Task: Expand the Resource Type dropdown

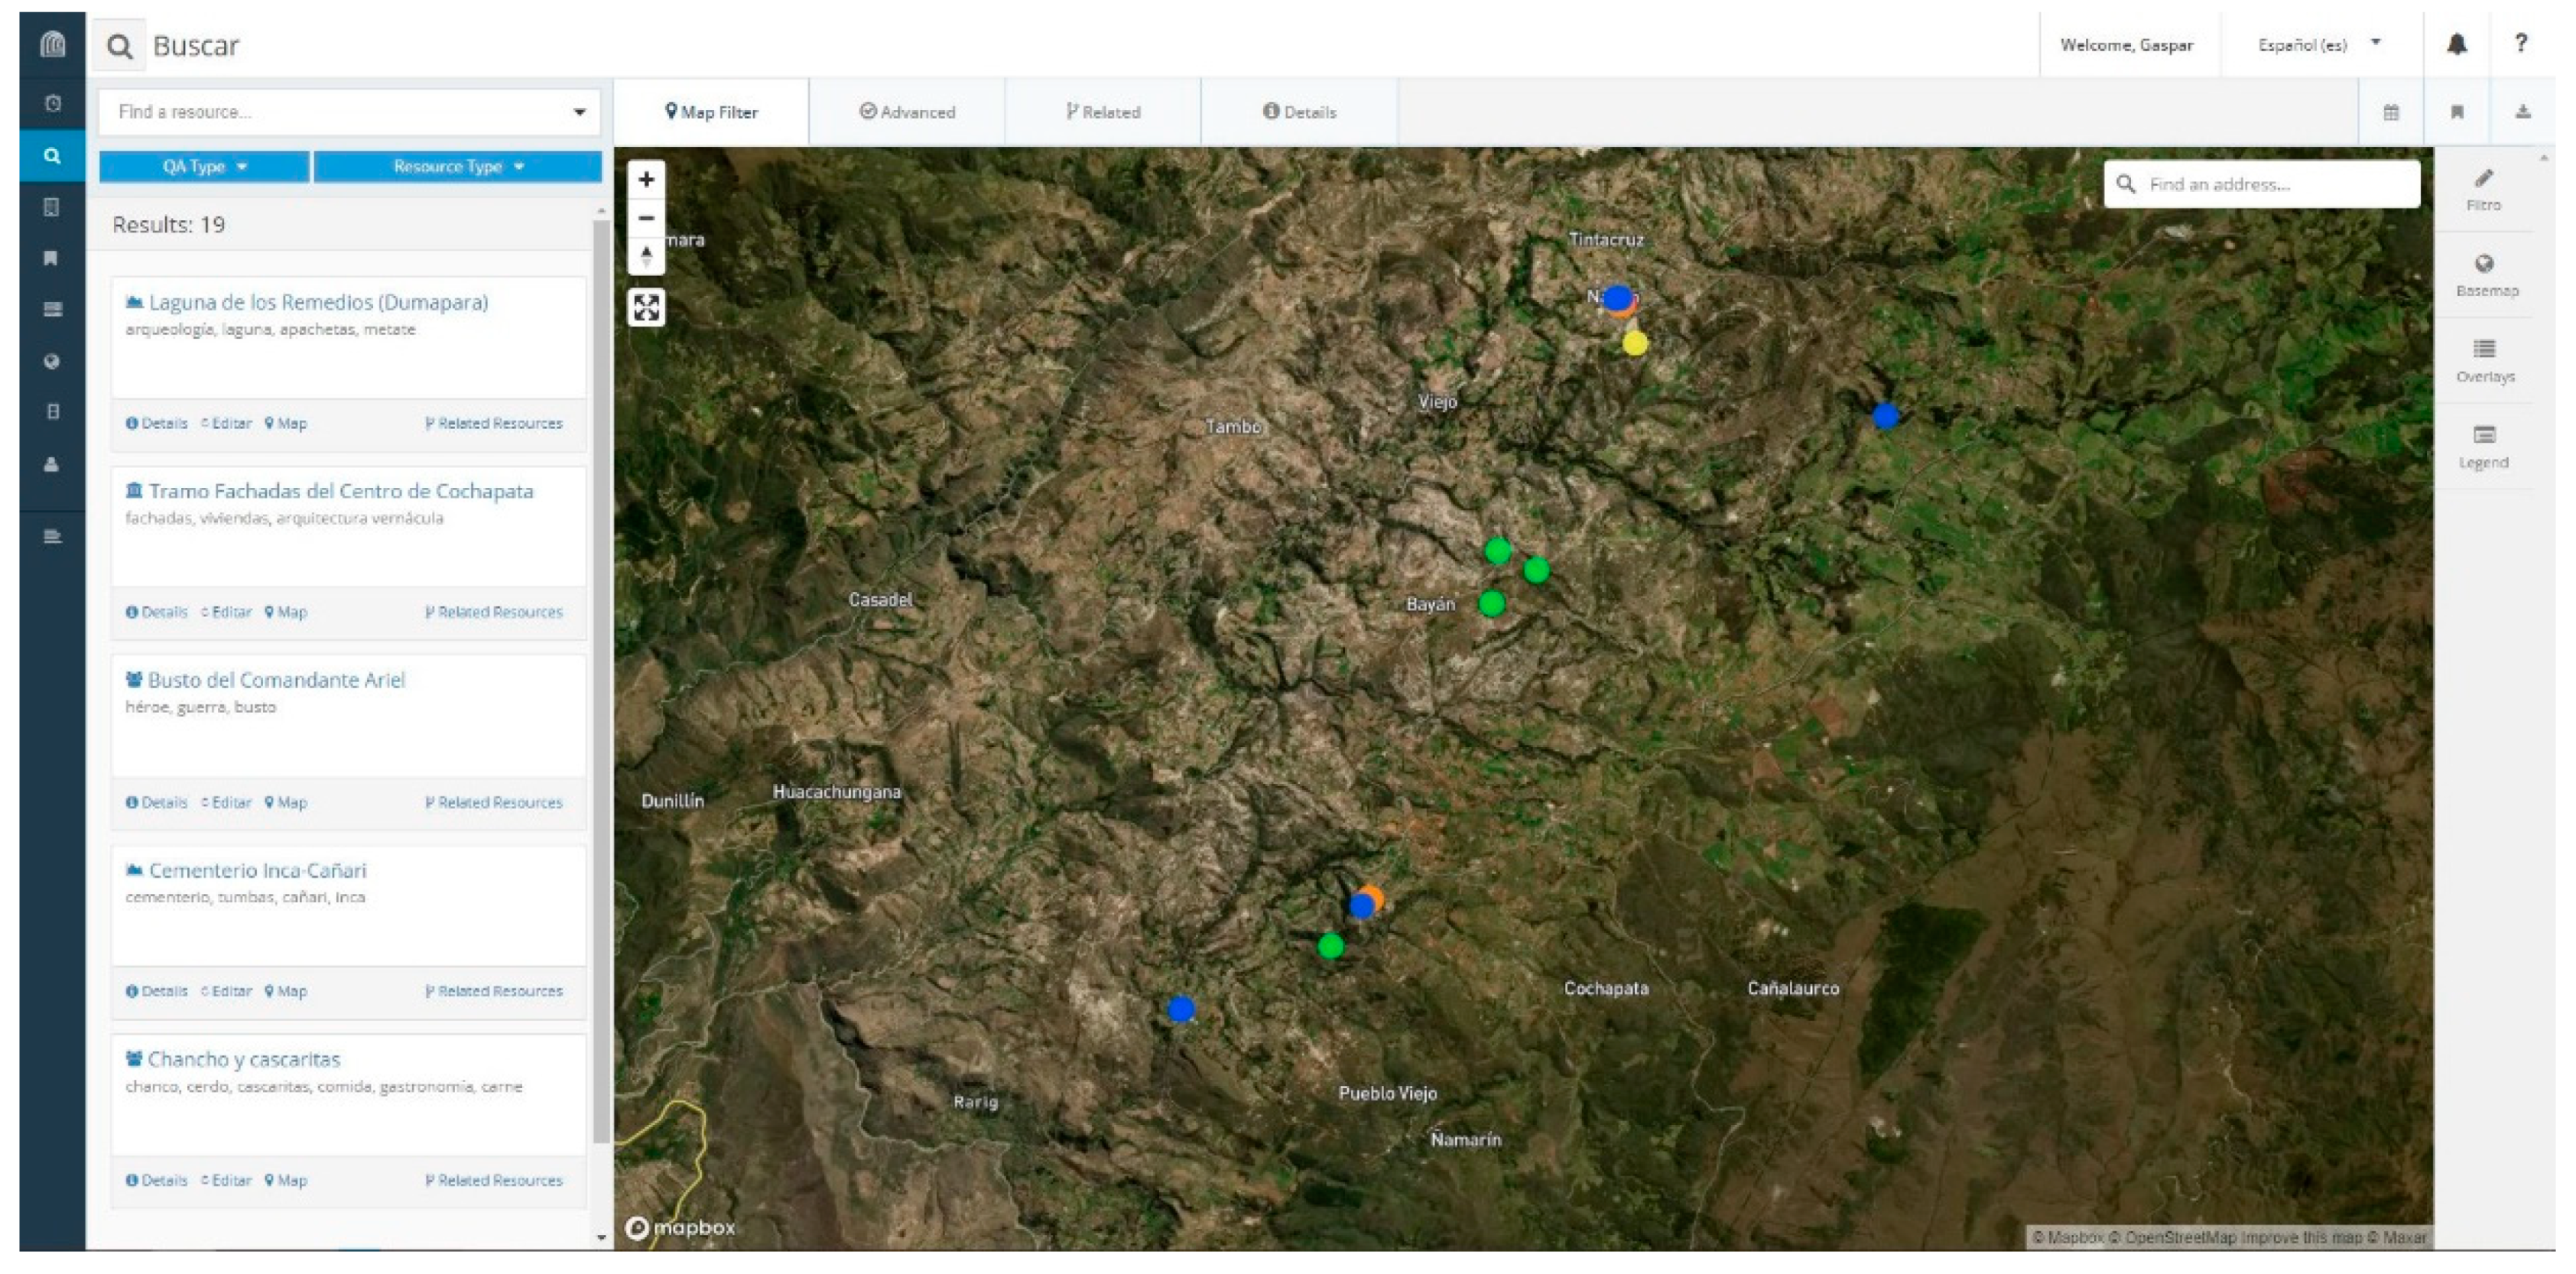Action: tap(458, 167)
